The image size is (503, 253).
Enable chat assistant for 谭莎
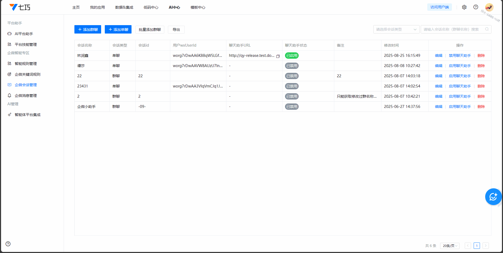click(x=460, y=66)
